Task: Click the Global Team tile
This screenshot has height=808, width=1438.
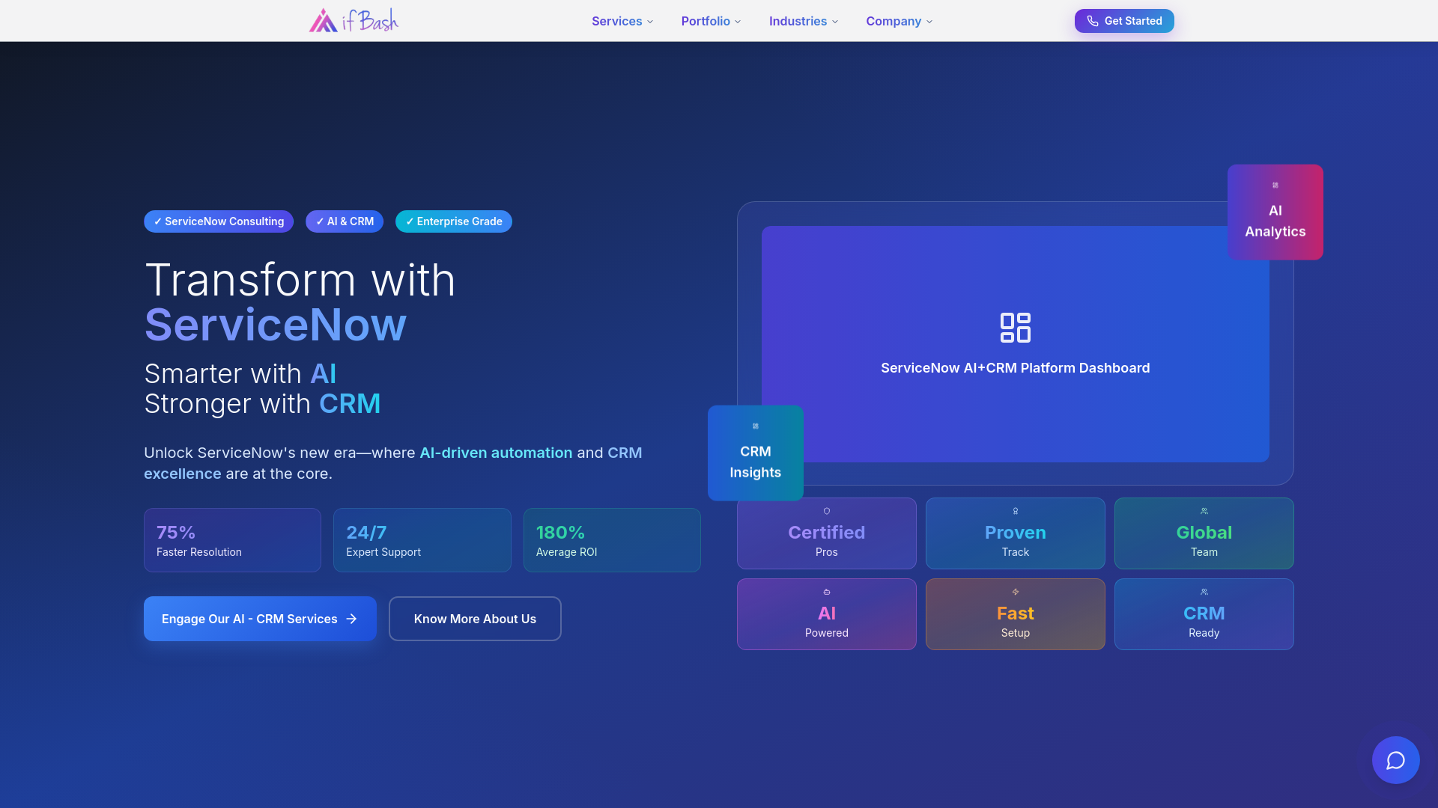Action: (1204, 533)
